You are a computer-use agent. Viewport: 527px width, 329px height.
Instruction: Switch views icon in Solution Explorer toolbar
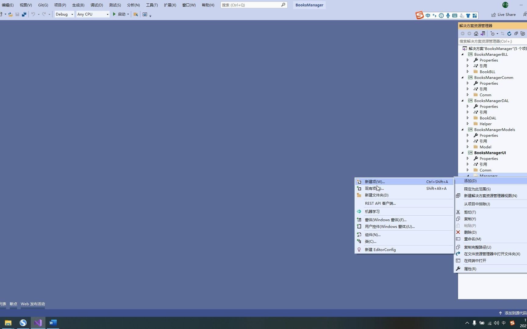(x=483, y=34)
